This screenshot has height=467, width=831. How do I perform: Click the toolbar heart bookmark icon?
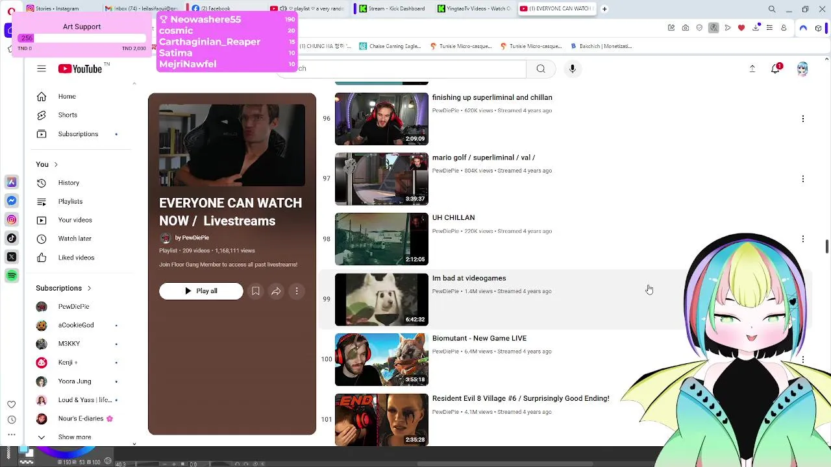pos(741,28)
